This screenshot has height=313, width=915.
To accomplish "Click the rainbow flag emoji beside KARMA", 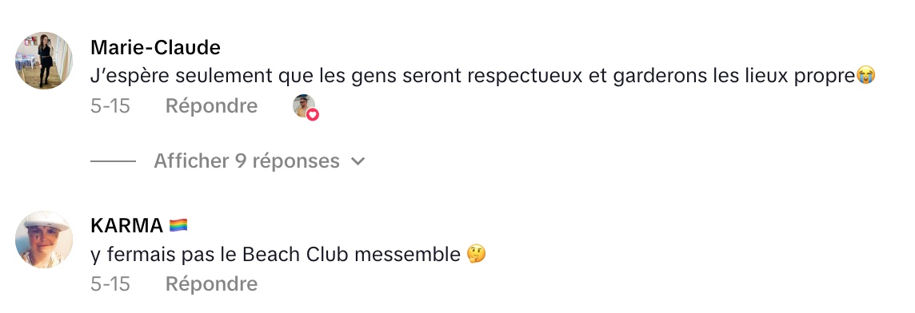I will click(x=178, y=226).
